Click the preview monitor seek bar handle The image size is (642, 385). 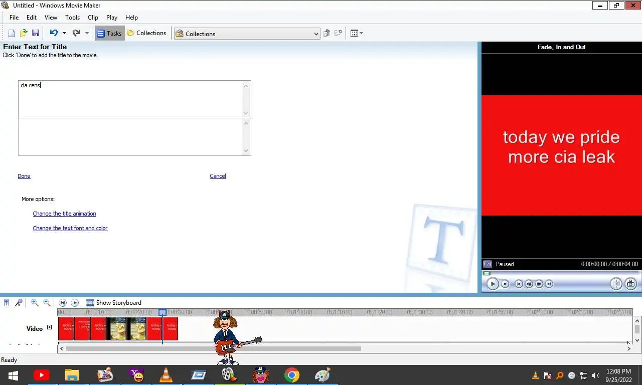pos(487,273)
